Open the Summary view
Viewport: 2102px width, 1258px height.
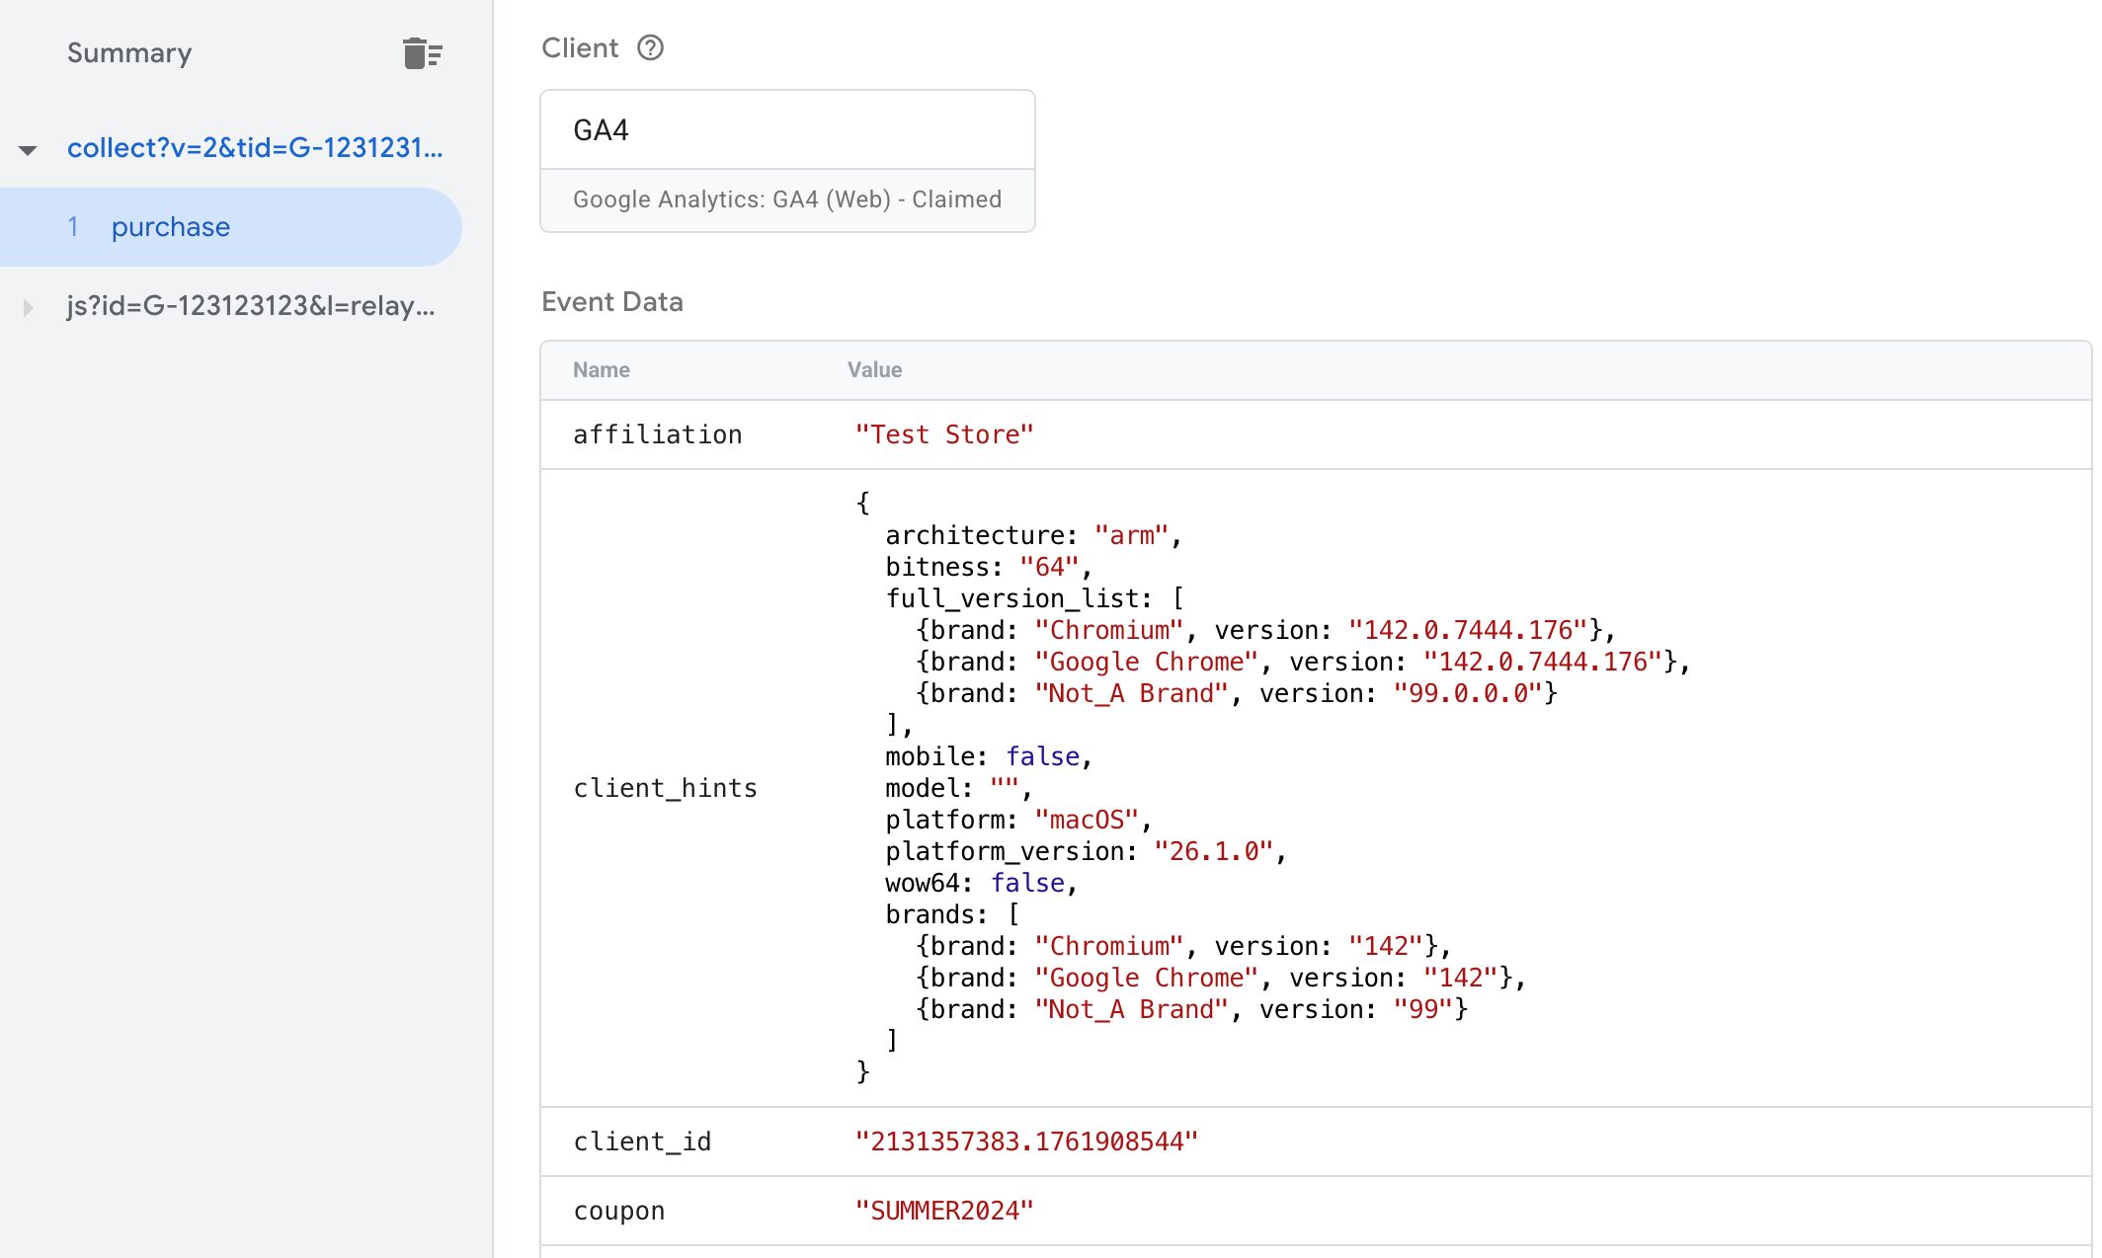click(129, 53)
